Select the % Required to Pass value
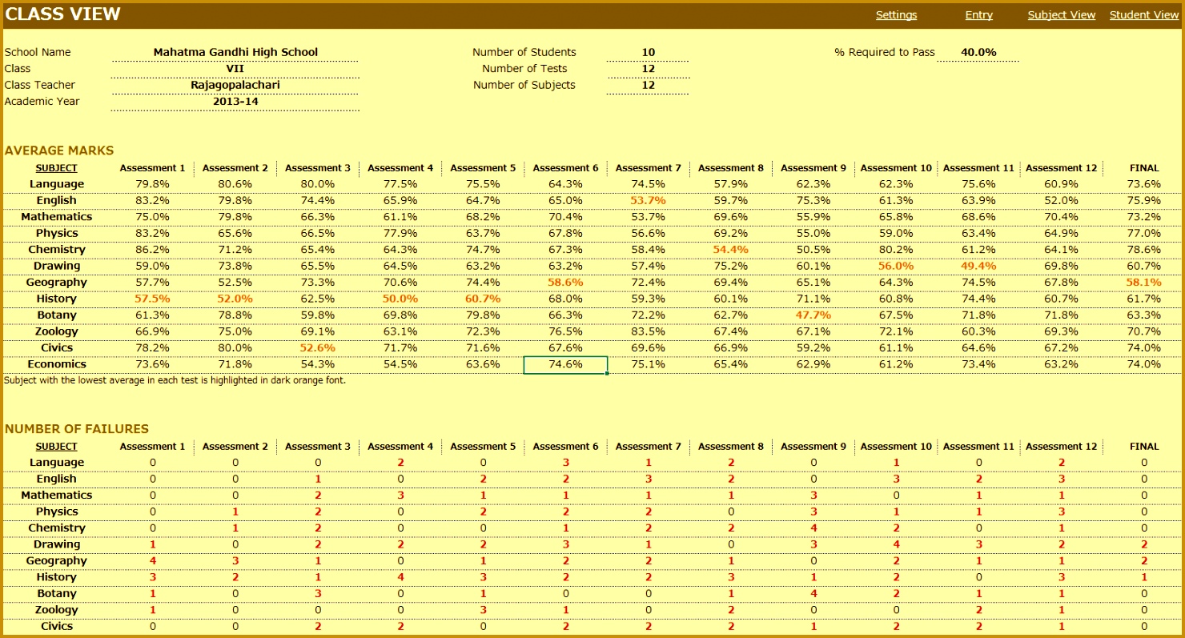The width and height of the screenshot is (1185, 638). (978, 51)
